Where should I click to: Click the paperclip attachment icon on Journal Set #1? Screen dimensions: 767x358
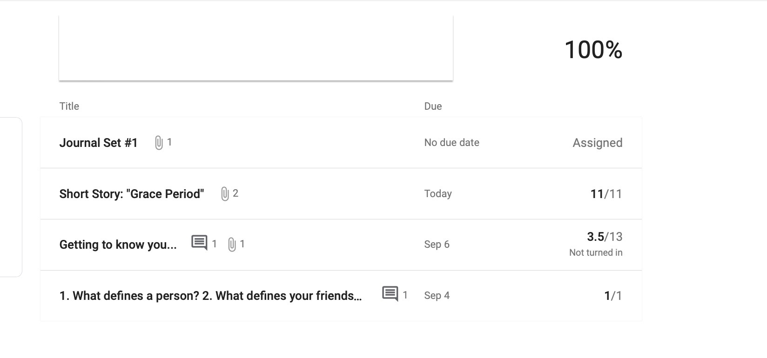tap(159, 143)
